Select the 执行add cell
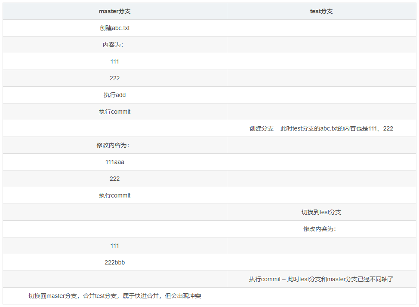419x307 pixels. (114, 95)
